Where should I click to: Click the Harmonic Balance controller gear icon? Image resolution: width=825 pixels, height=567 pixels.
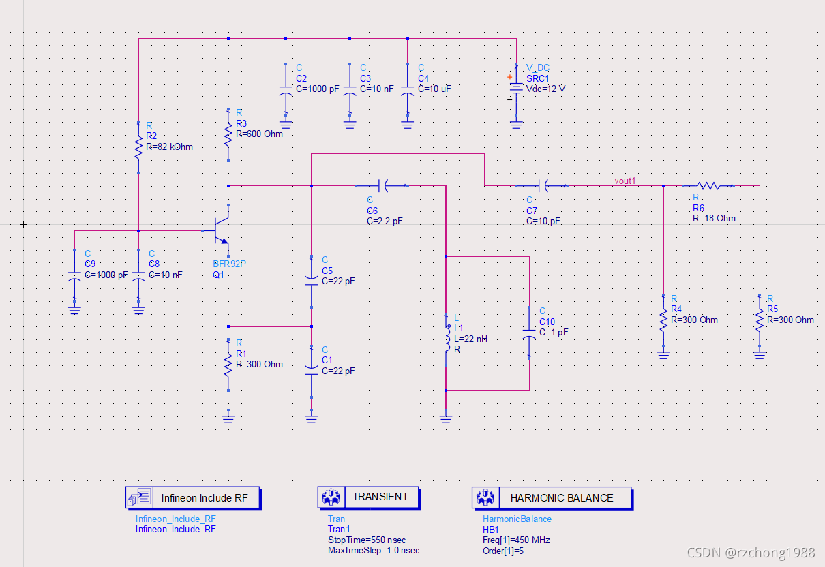[485, 497]
